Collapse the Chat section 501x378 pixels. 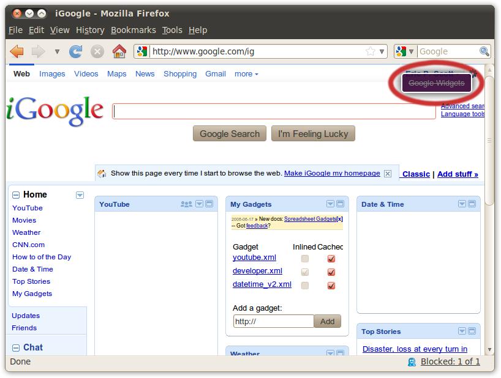point(16,347)
